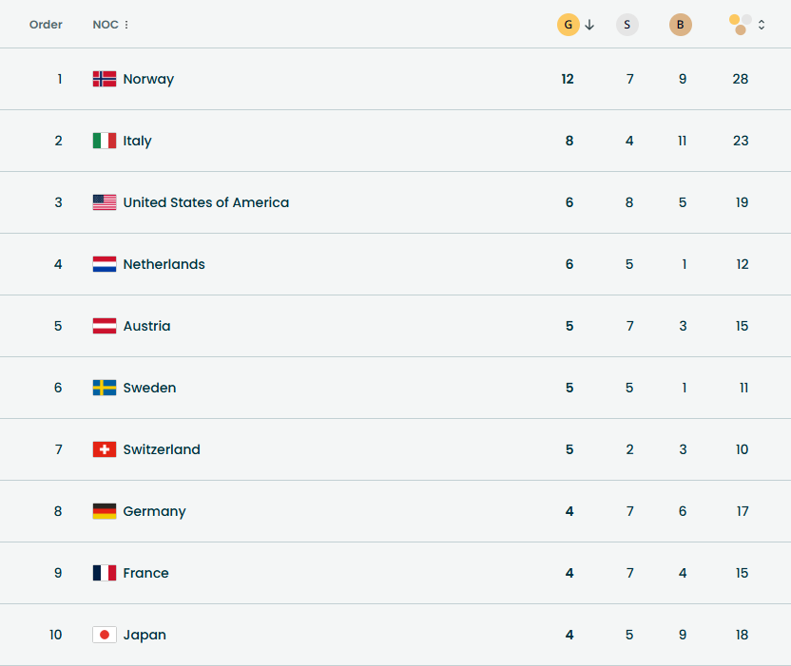Click the Italy flag icon
Screen dimensions: 791x666
[x=105, y=141]
